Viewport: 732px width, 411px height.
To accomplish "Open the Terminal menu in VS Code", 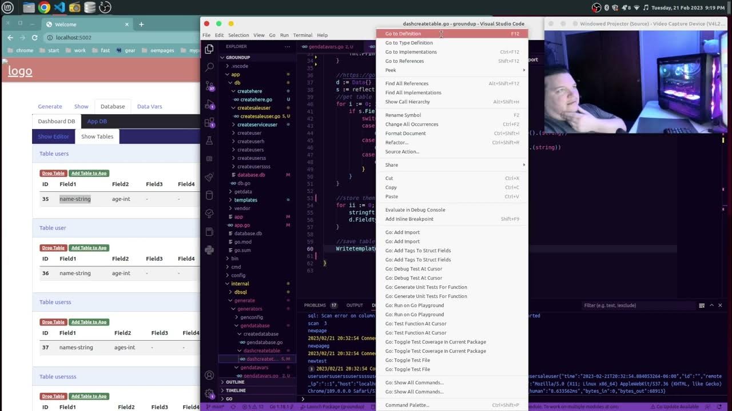I will pyautogui.click(x=303, y=35).
